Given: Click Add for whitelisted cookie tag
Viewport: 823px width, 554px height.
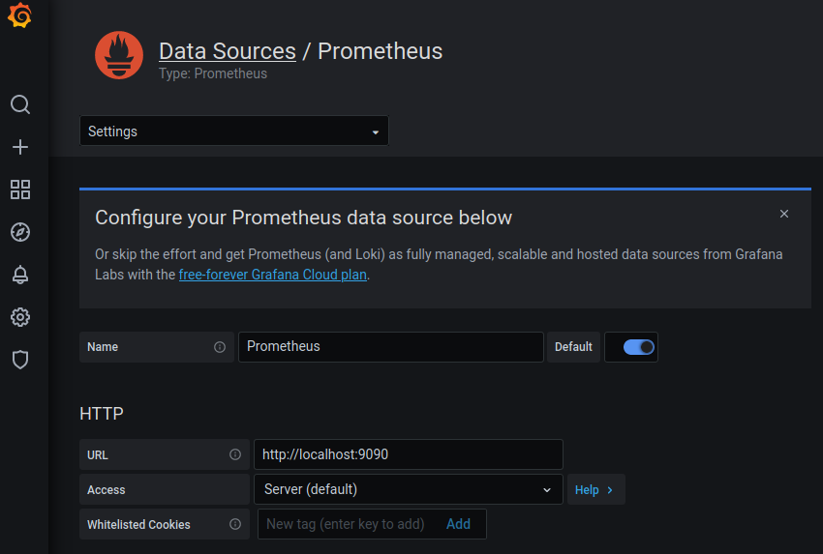Looking at the screenshot, I should pyautogui.click(x=458, y=524).
